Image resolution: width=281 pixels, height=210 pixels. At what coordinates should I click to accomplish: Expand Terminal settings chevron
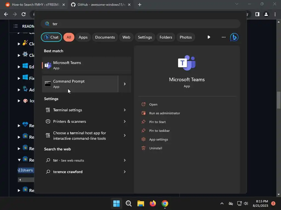coord(125,110)
